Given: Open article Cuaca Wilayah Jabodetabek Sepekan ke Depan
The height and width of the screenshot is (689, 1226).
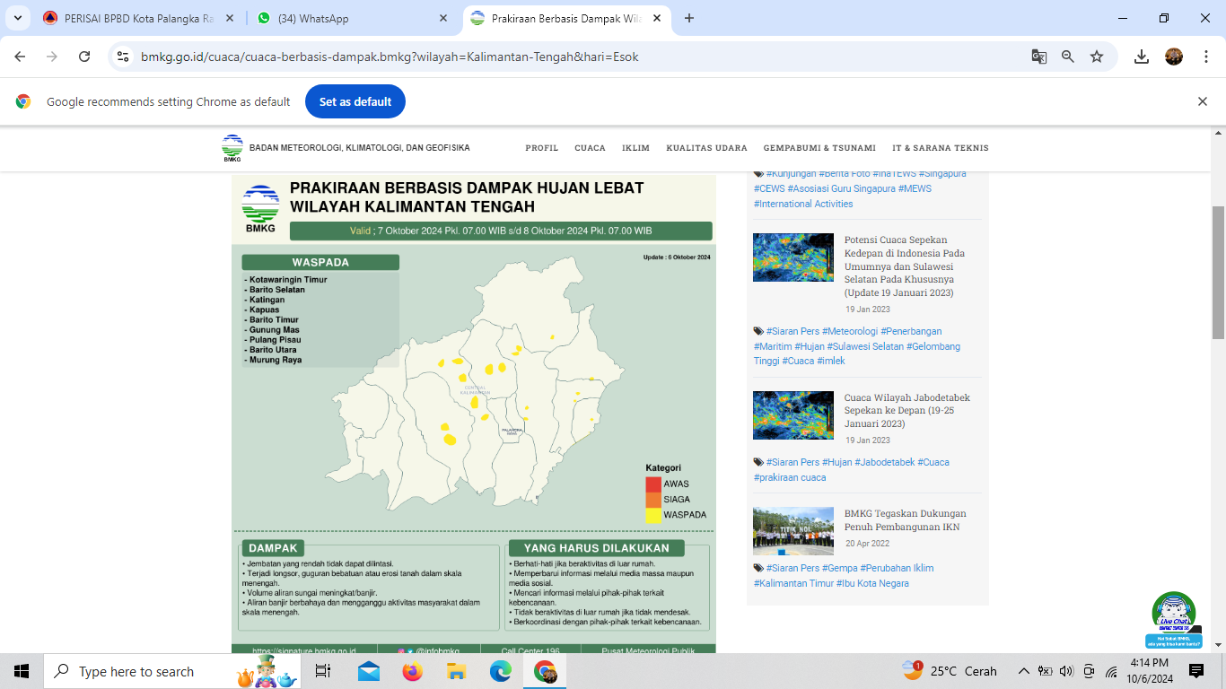Looking at the screenshot, I should pyautogui.click(x=907, y=410).
